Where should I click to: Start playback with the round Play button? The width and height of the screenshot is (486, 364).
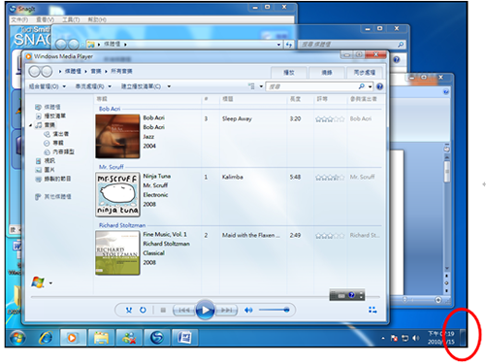(205, 310)
